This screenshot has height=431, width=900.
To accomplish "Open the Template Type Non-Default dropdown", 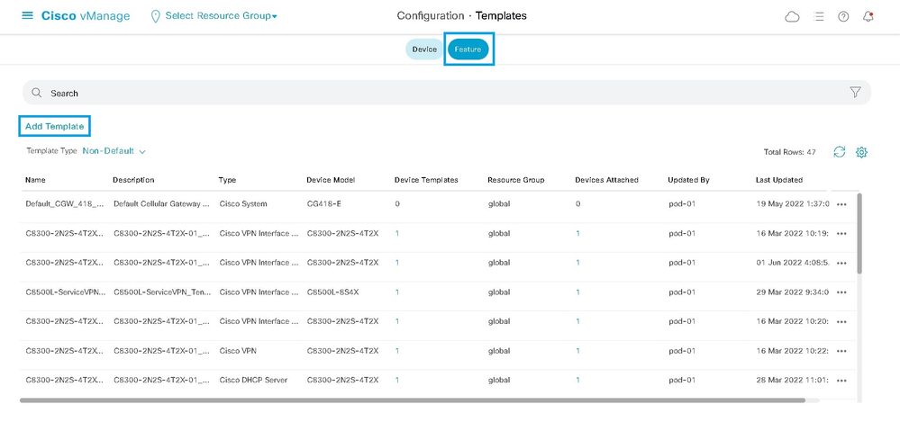I will coord(114,151).
